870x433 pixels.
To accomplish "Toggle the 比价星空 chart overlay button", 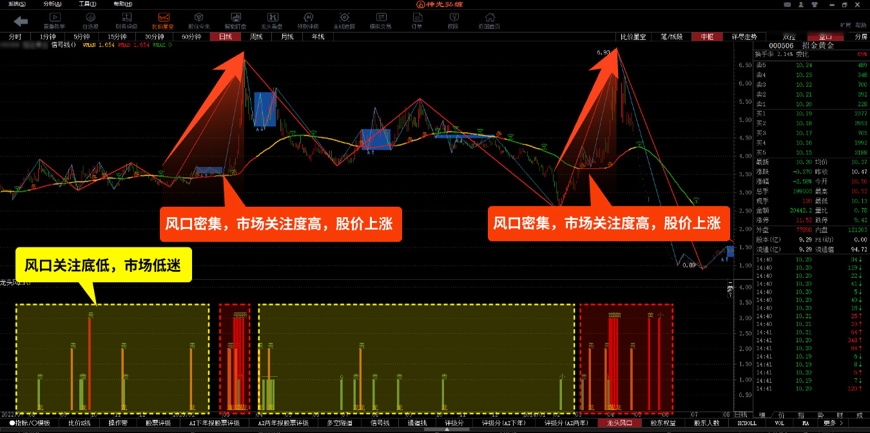I will click(x=633, y=37).
